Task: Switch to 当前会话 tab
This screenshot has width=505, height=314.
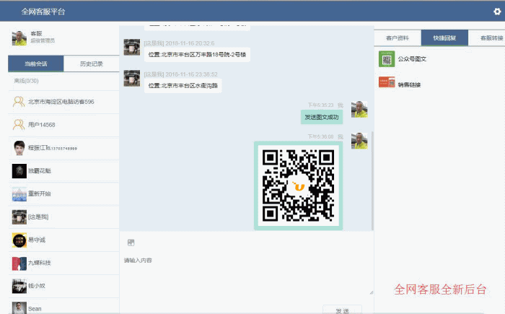Action: point(35,64)
